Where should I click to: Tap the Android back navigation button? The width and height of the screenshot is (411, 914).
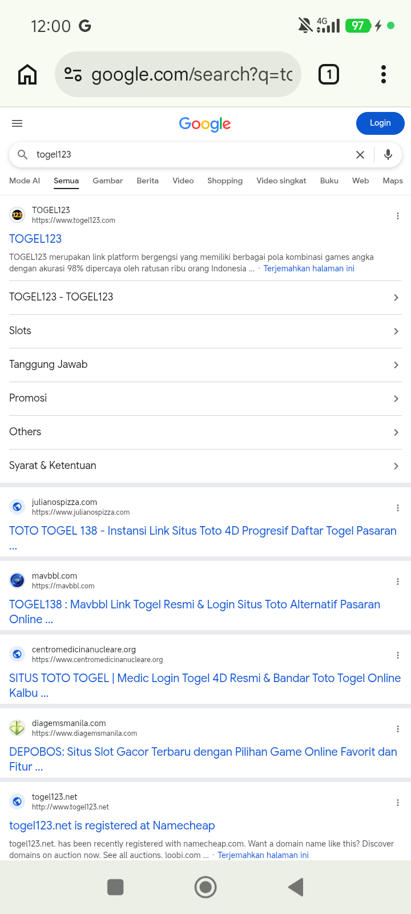coord(296,887)
